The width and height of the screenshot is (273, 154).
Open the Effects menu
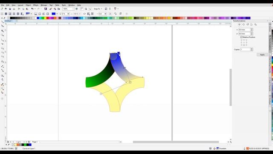click(x=36, y=5)
